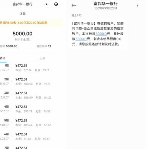Go back using the SMS back arrow
The width and height of the screenshot is (149, 149).
[74, 5]
